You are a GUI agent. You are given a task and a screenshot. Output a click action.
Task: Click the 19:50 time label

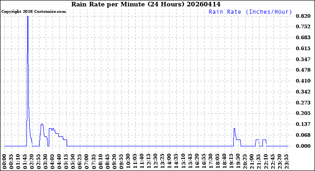click(x=238, y=162)
